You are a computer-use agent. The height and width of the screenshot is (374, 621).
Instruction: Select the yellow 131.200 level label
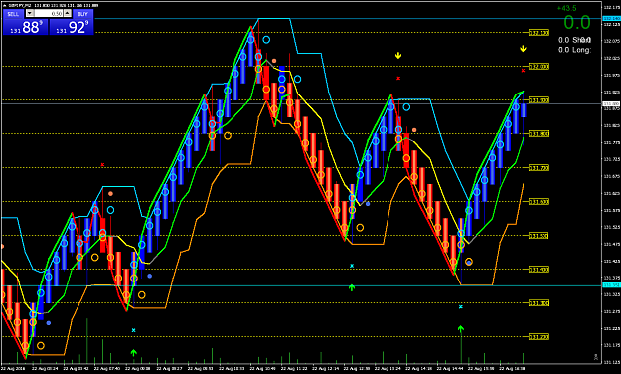(x=539, y=337)
